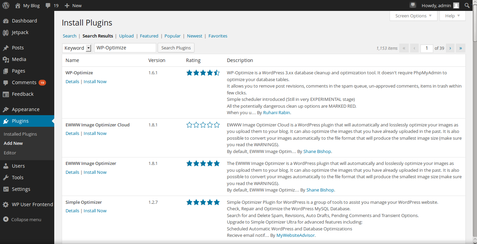Click the Dashboard gauge icon

(x=6, y=21)
